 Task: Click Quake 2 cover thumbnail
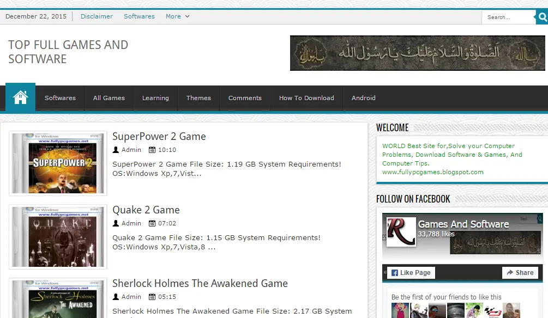click(x=58, y=237)
